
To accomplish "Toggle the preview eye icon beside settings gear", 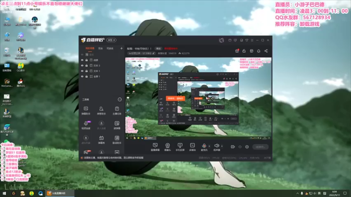I will [x=240, y=147].
